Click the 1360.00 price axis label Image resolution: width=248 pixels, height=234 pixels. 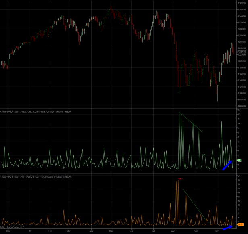pos(242,3)
